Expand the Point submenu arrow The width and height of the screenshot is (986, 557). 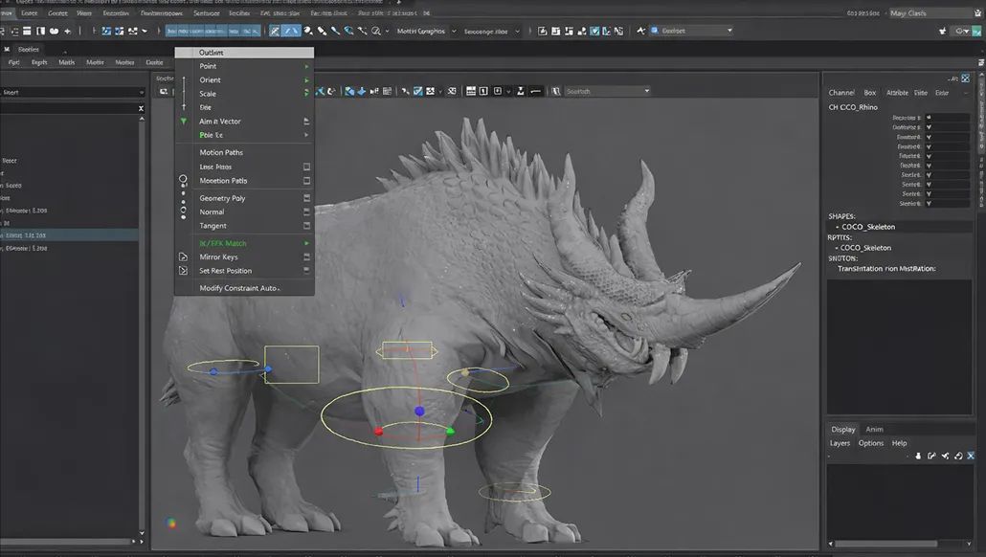pos(306,66)
